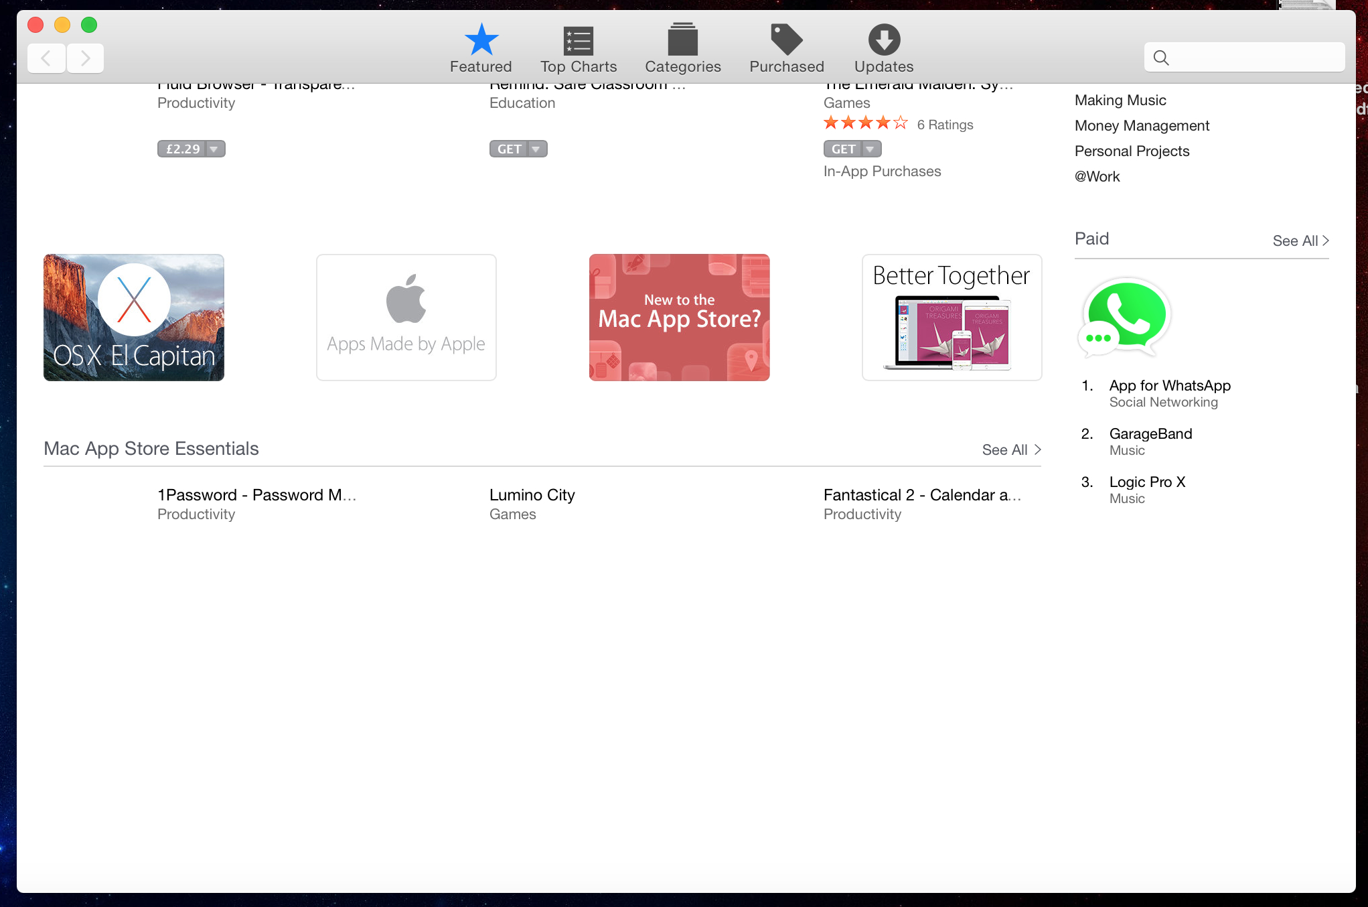Open the Purchased tag icon
Image resolution: width=1368 pixels, height=907 pixels.
[786, 40]
